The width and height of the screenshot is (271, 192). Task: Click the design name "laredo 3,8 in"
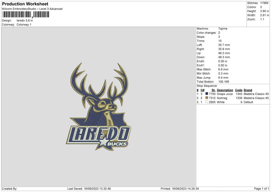25,20
